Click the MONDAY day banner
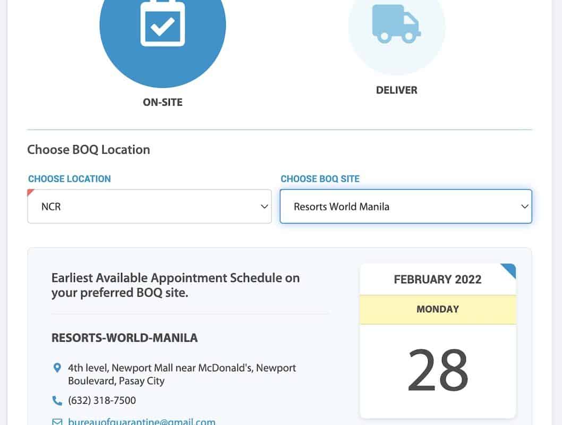The height and width of the screenshot is (425, 562). click(438, 309)
